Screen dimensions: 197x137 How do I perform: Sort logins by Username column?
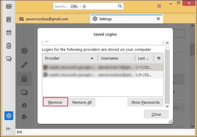click(116, 58)
